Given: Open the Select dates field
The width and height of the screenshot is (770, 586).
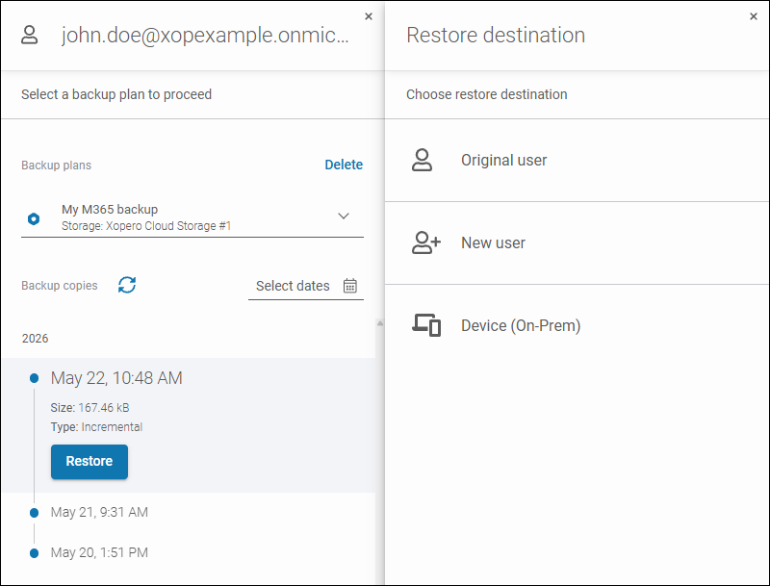Looking at the screenshot, I should (x=306, y=286).
